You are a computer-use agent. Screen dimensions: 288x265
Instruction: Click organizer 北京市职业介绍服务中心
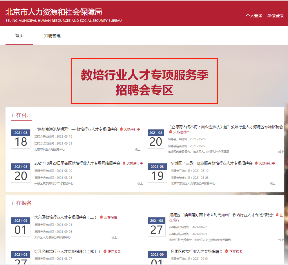pos(50,149)
